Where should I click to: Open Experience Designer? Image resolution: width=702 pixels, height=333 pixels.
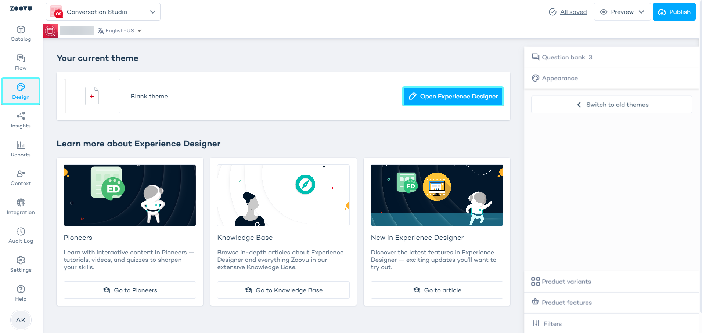(453, 96)
